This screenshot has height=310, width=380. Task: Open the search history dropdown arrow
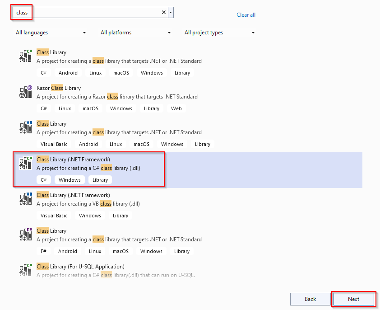[x=171, y=12]
